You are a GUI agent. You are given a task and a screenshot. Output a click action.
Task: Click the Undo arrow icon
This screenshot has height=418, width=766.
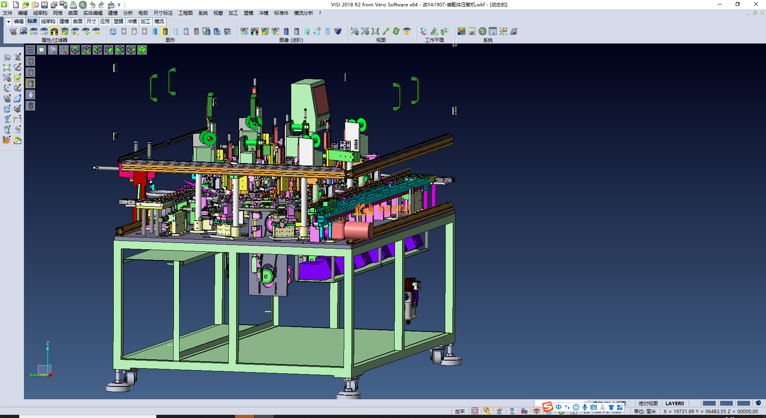pos(92,5)
